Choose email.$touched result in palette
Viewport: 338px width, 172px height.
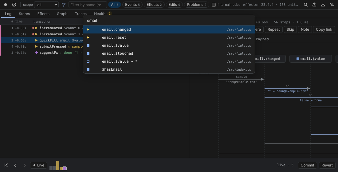[x=169, y=53]
